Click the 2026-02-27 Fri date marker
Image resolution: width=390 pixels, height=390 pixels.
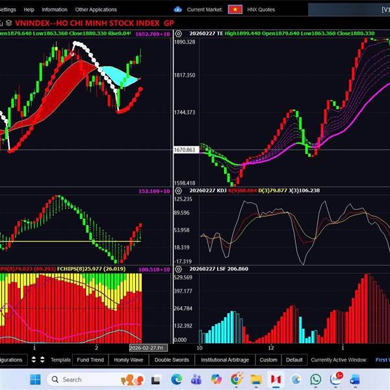click(148, 348)
